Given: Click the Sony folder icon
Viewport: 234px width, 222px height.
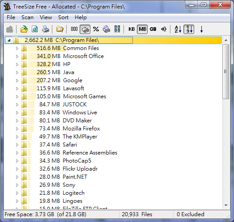Looking at the screenshot, I should (x=24, y=185).
